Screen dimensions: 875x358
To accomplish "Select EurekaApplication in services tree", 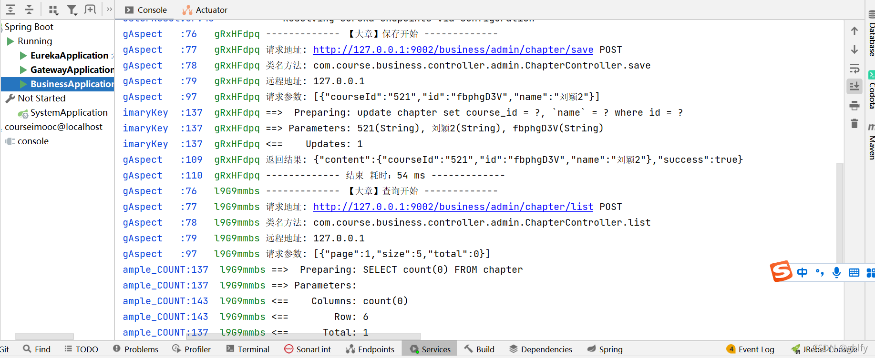I will pos(69,55).
